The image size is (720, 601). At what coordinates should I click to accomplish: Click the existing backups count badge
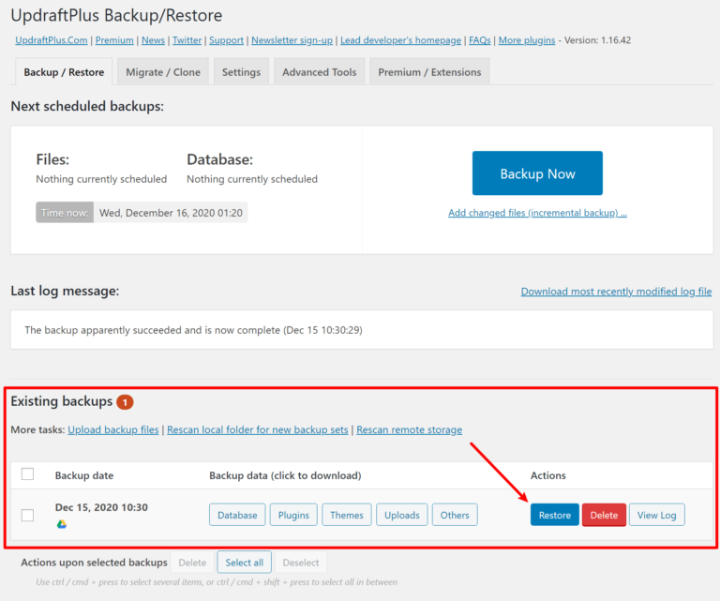click(x=125, y=402)
